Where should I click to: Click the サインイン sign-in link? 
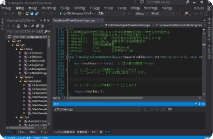pos(199,8)
